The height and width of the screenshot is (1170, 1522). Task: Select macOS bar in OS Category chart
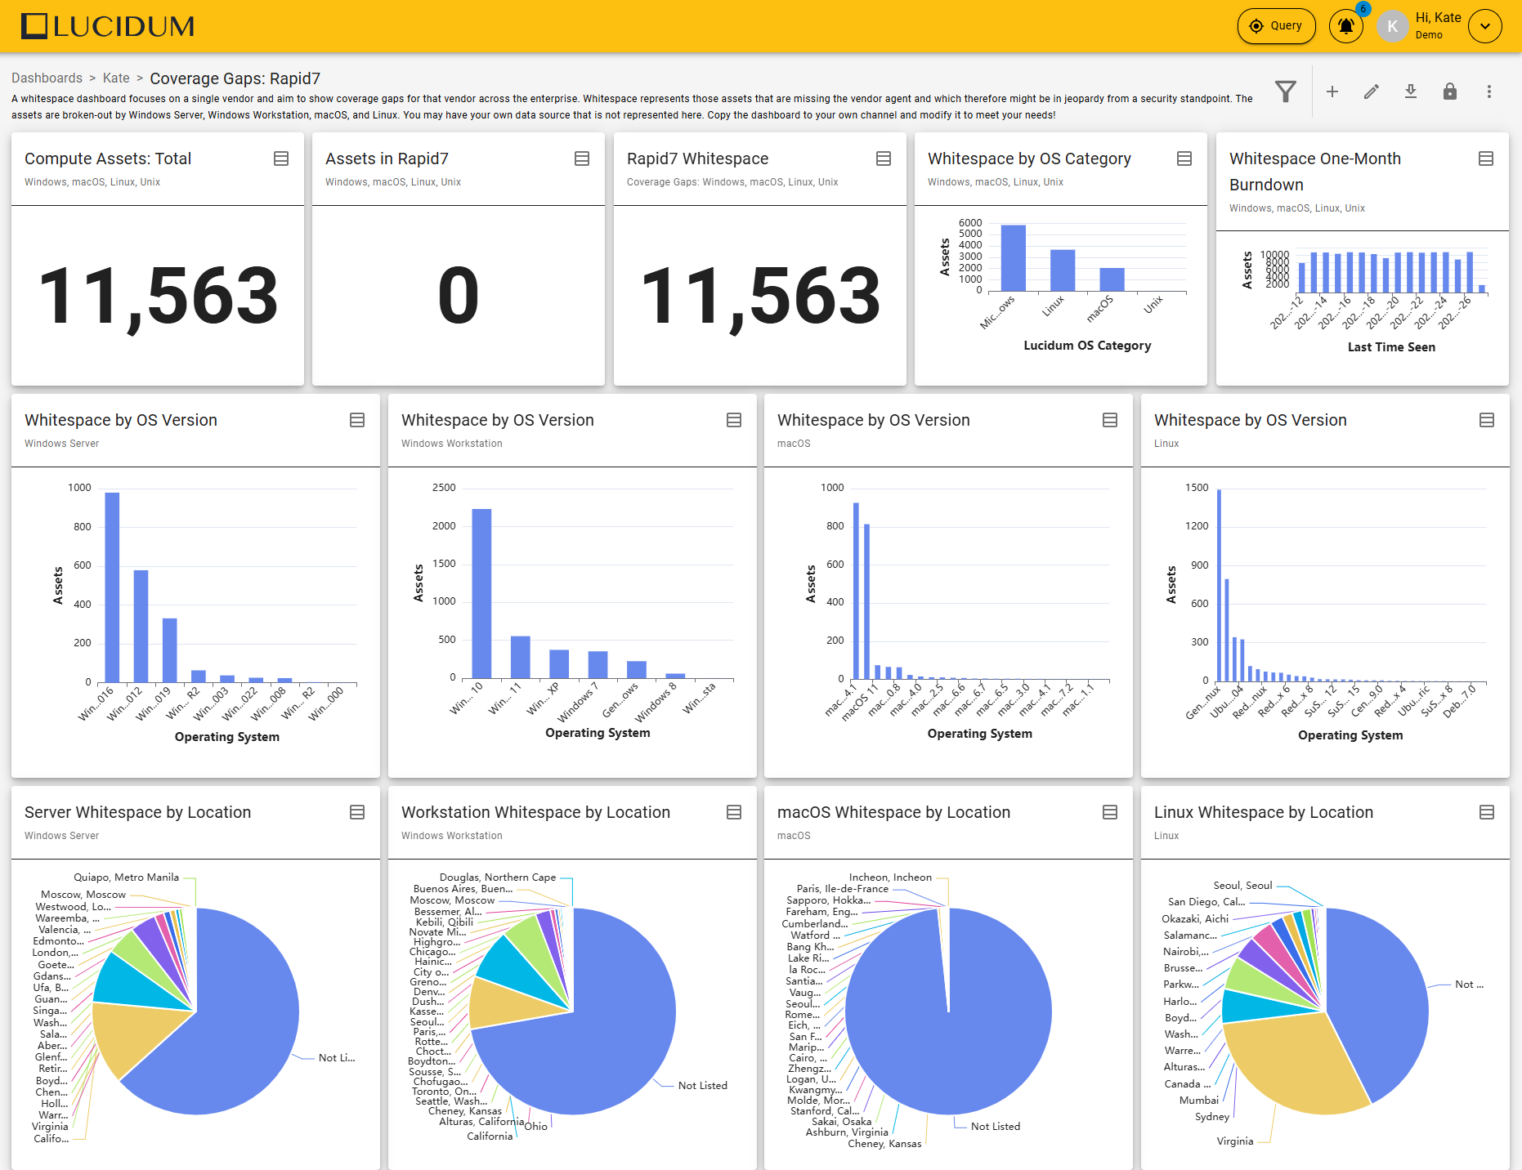(x=1112, y=279)
